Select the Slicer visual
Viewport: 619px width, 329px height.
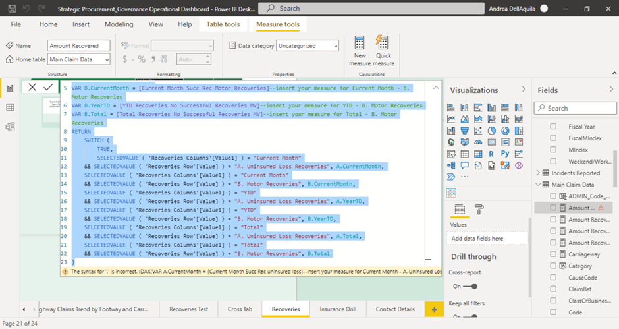coord(451,154)
